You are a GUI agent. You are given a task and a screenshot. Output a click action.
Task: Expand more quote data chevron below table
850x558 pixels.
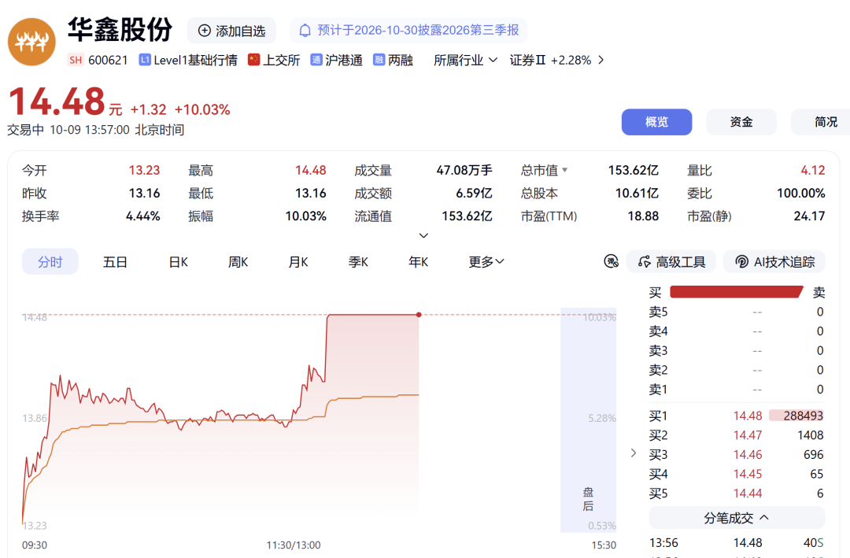coord(424,235)
